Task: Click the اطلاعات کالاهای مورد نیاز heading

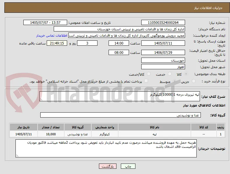Action: tap(204, 105)
